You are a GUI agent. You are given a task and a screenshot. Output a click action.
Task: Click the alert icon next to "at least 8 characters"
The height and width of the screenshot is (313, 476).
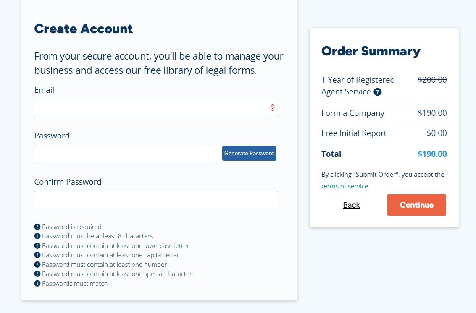point(37,236)
